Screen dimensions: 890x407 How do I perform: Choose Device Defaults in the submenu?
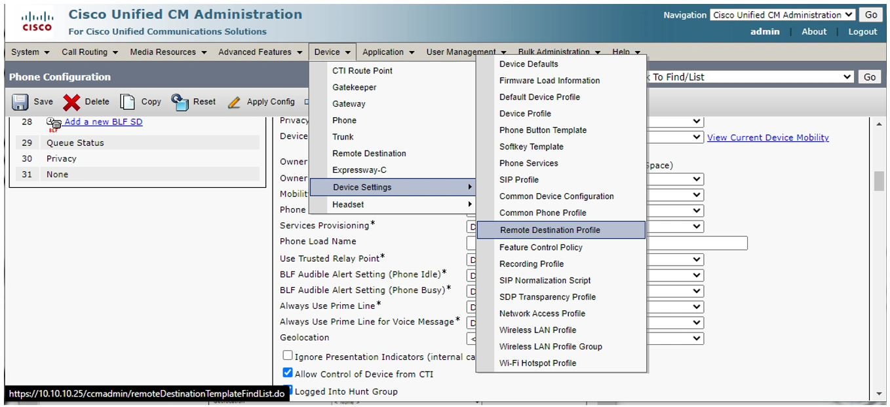pos(529,64)
